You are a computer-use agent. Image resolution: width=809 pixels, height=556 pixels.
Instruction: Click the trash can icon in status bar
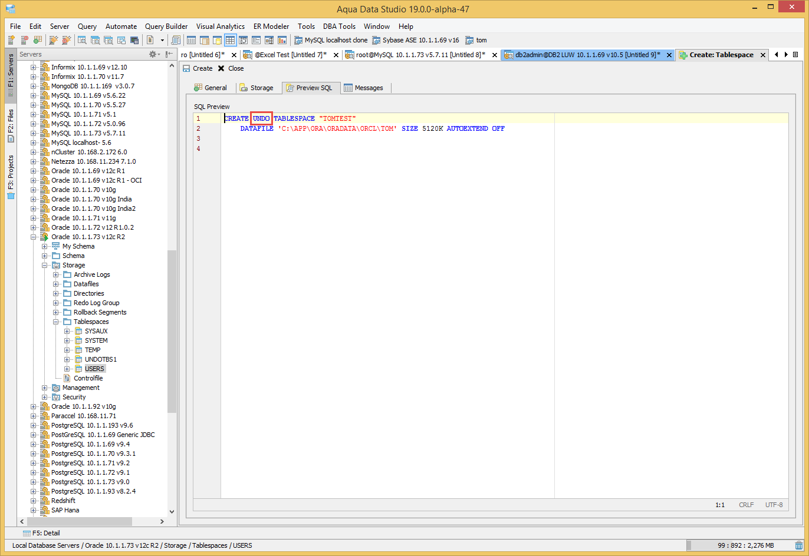point(799,545)
